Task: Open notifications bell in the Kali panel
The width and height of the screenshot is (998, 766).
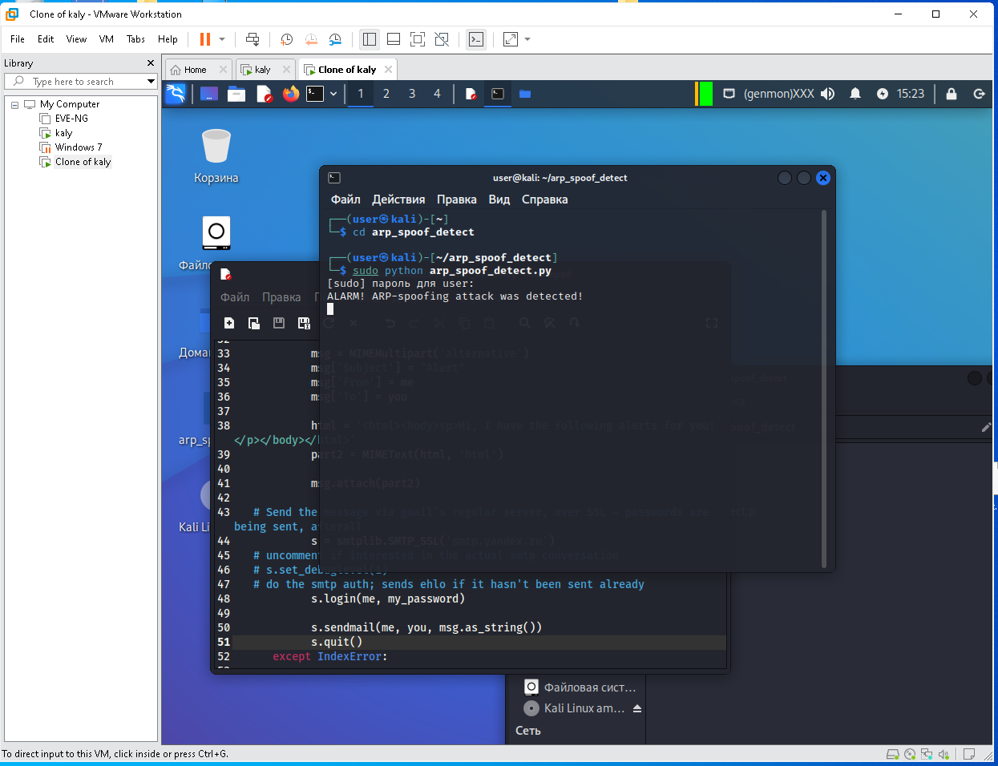Action: (855, 94)
